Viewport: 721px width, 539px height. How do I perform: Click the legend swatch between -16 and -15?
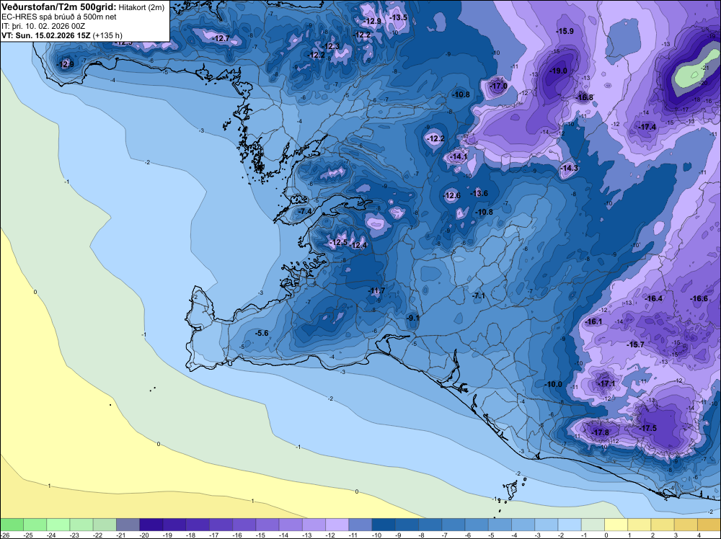[244, 525]
